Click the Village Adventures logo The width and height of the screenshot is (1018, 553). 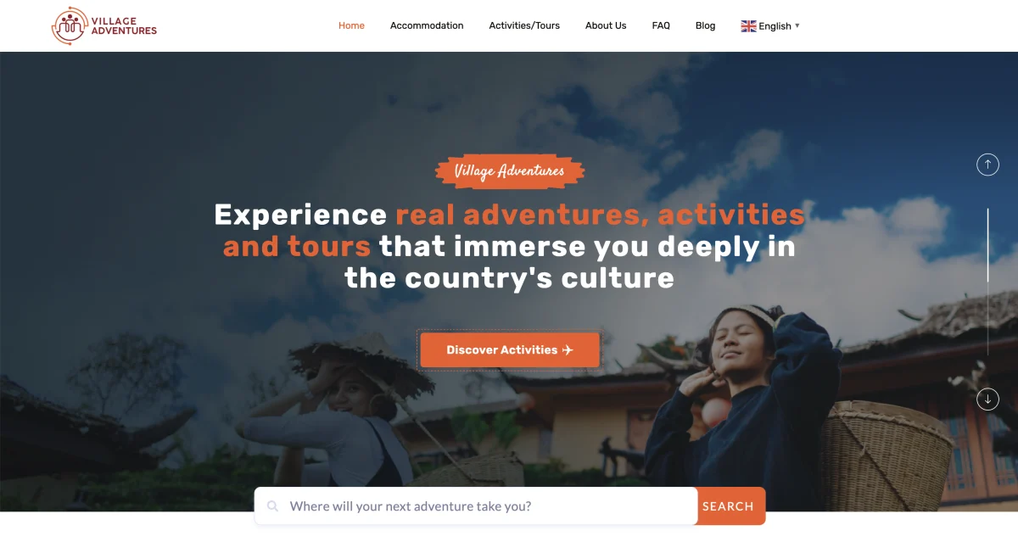[104, 25]
